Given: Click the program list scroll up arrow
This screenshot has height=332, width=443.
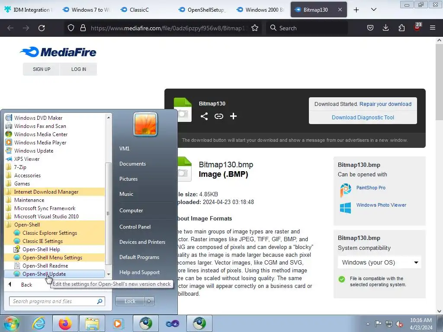Looking at the screenshot, I should (x=109, y=118).
